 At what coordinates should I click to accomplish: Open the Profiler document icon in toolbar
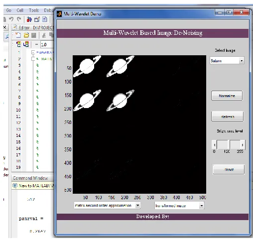45,19
